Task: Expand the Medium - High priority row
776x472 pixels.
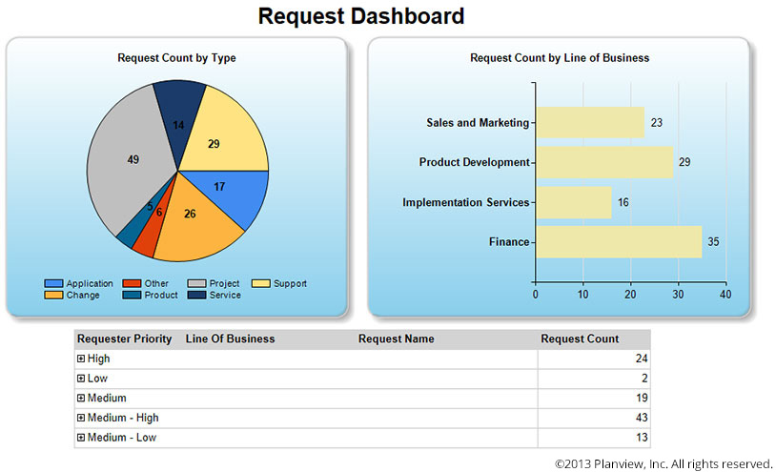Action: [x=81, y=418]
